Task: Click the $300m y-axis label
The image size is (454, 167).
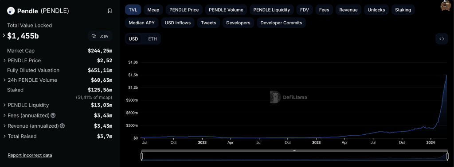Action: pyautogui.click(x=133, y=125)
